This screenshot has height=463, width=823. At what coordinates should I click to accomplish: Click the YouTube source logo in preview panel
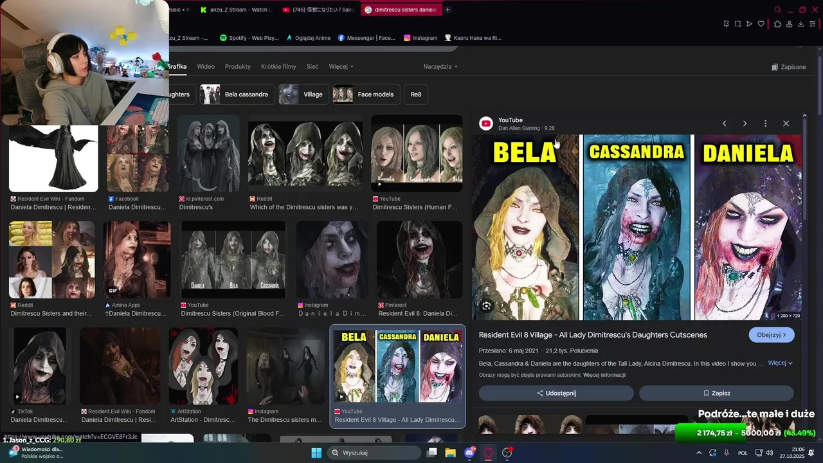pyautogui.click(x=486, y=123)
